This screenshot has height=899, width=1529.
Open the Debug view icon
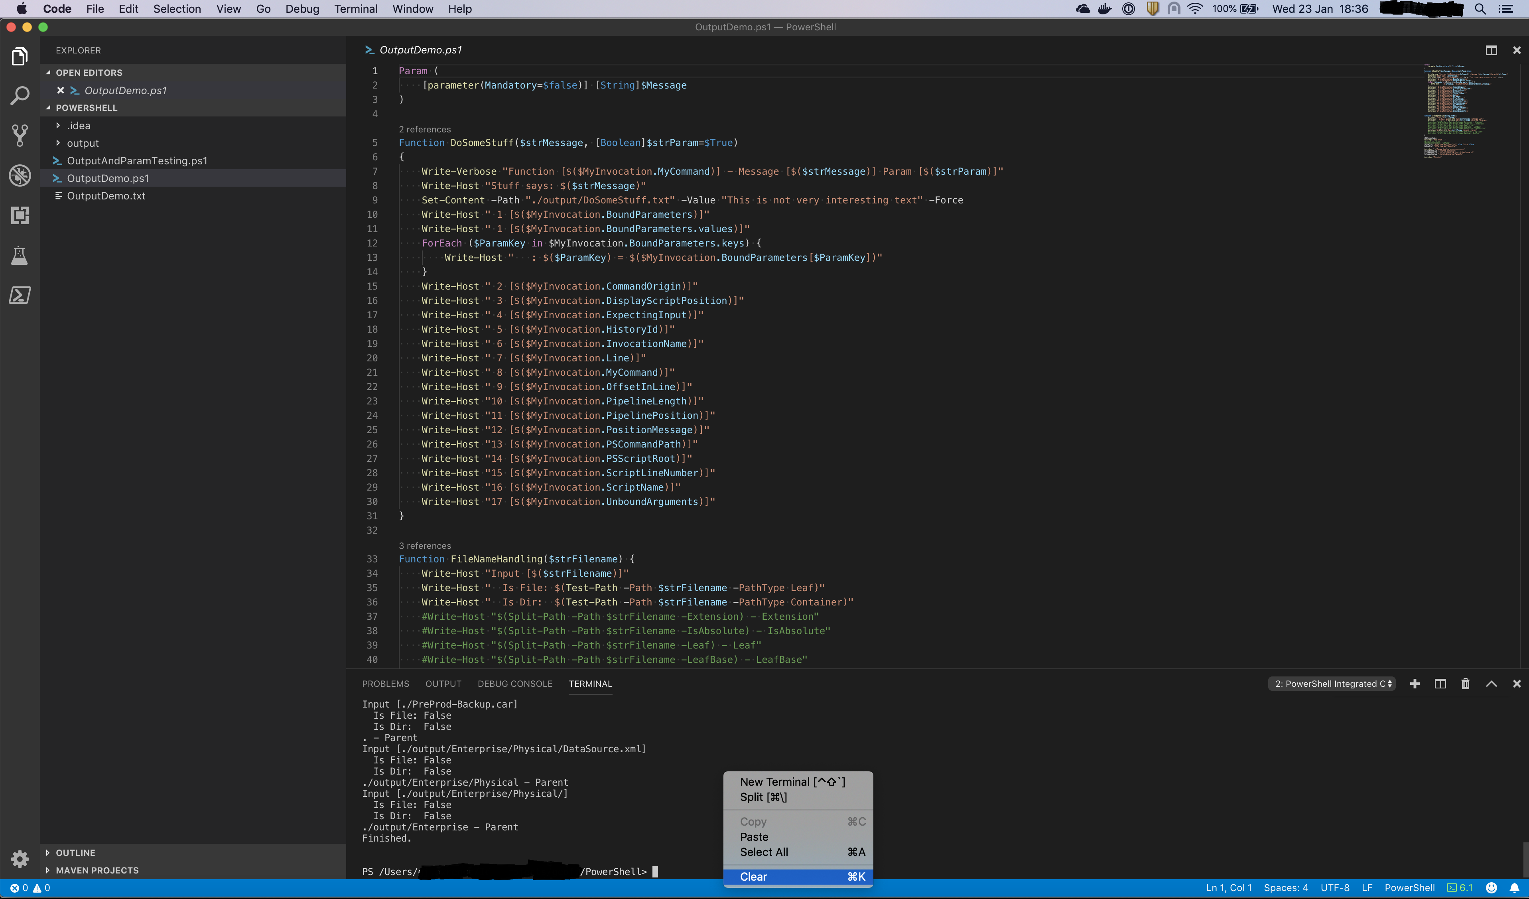[20, 175]
